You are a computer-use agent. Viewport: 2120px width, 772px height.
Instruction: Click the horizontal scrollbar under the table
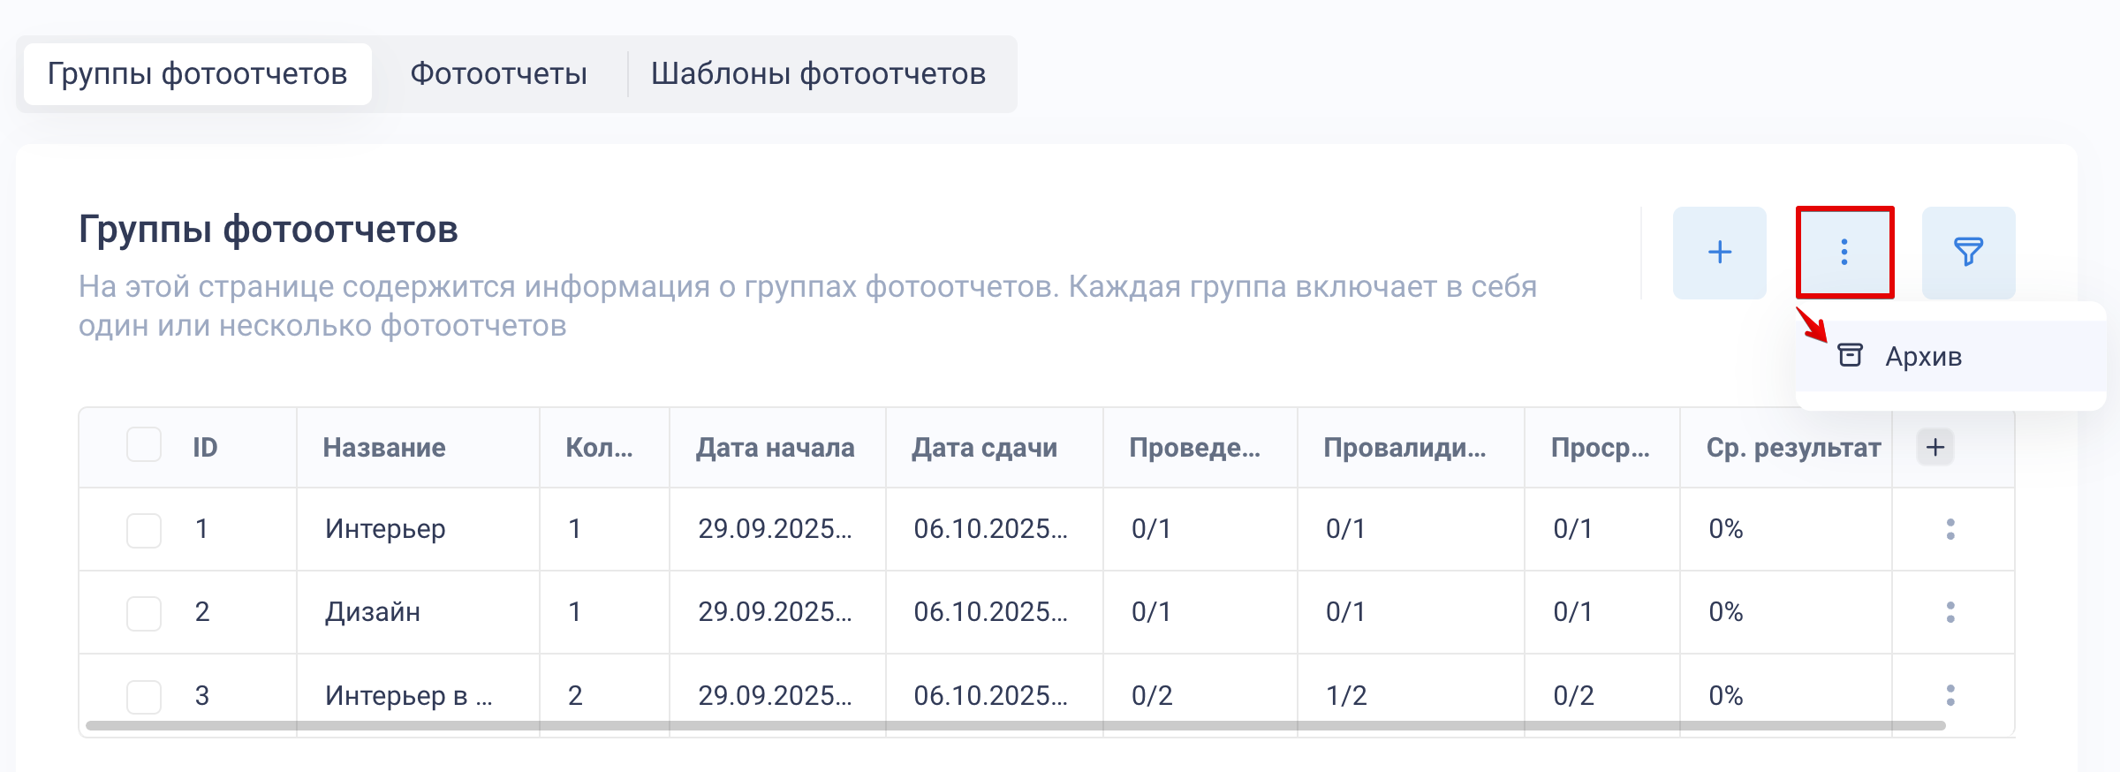[1016, 726]
